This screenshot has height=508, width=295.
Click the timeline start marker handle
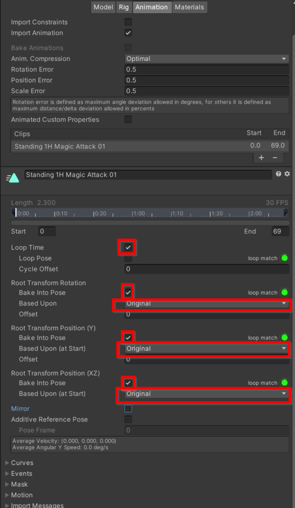pos(13,212)
